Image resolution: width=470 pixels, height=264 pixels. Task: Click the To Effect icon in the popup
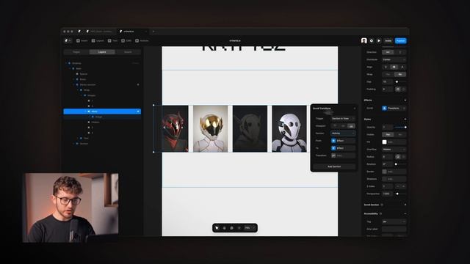[333, 148]
